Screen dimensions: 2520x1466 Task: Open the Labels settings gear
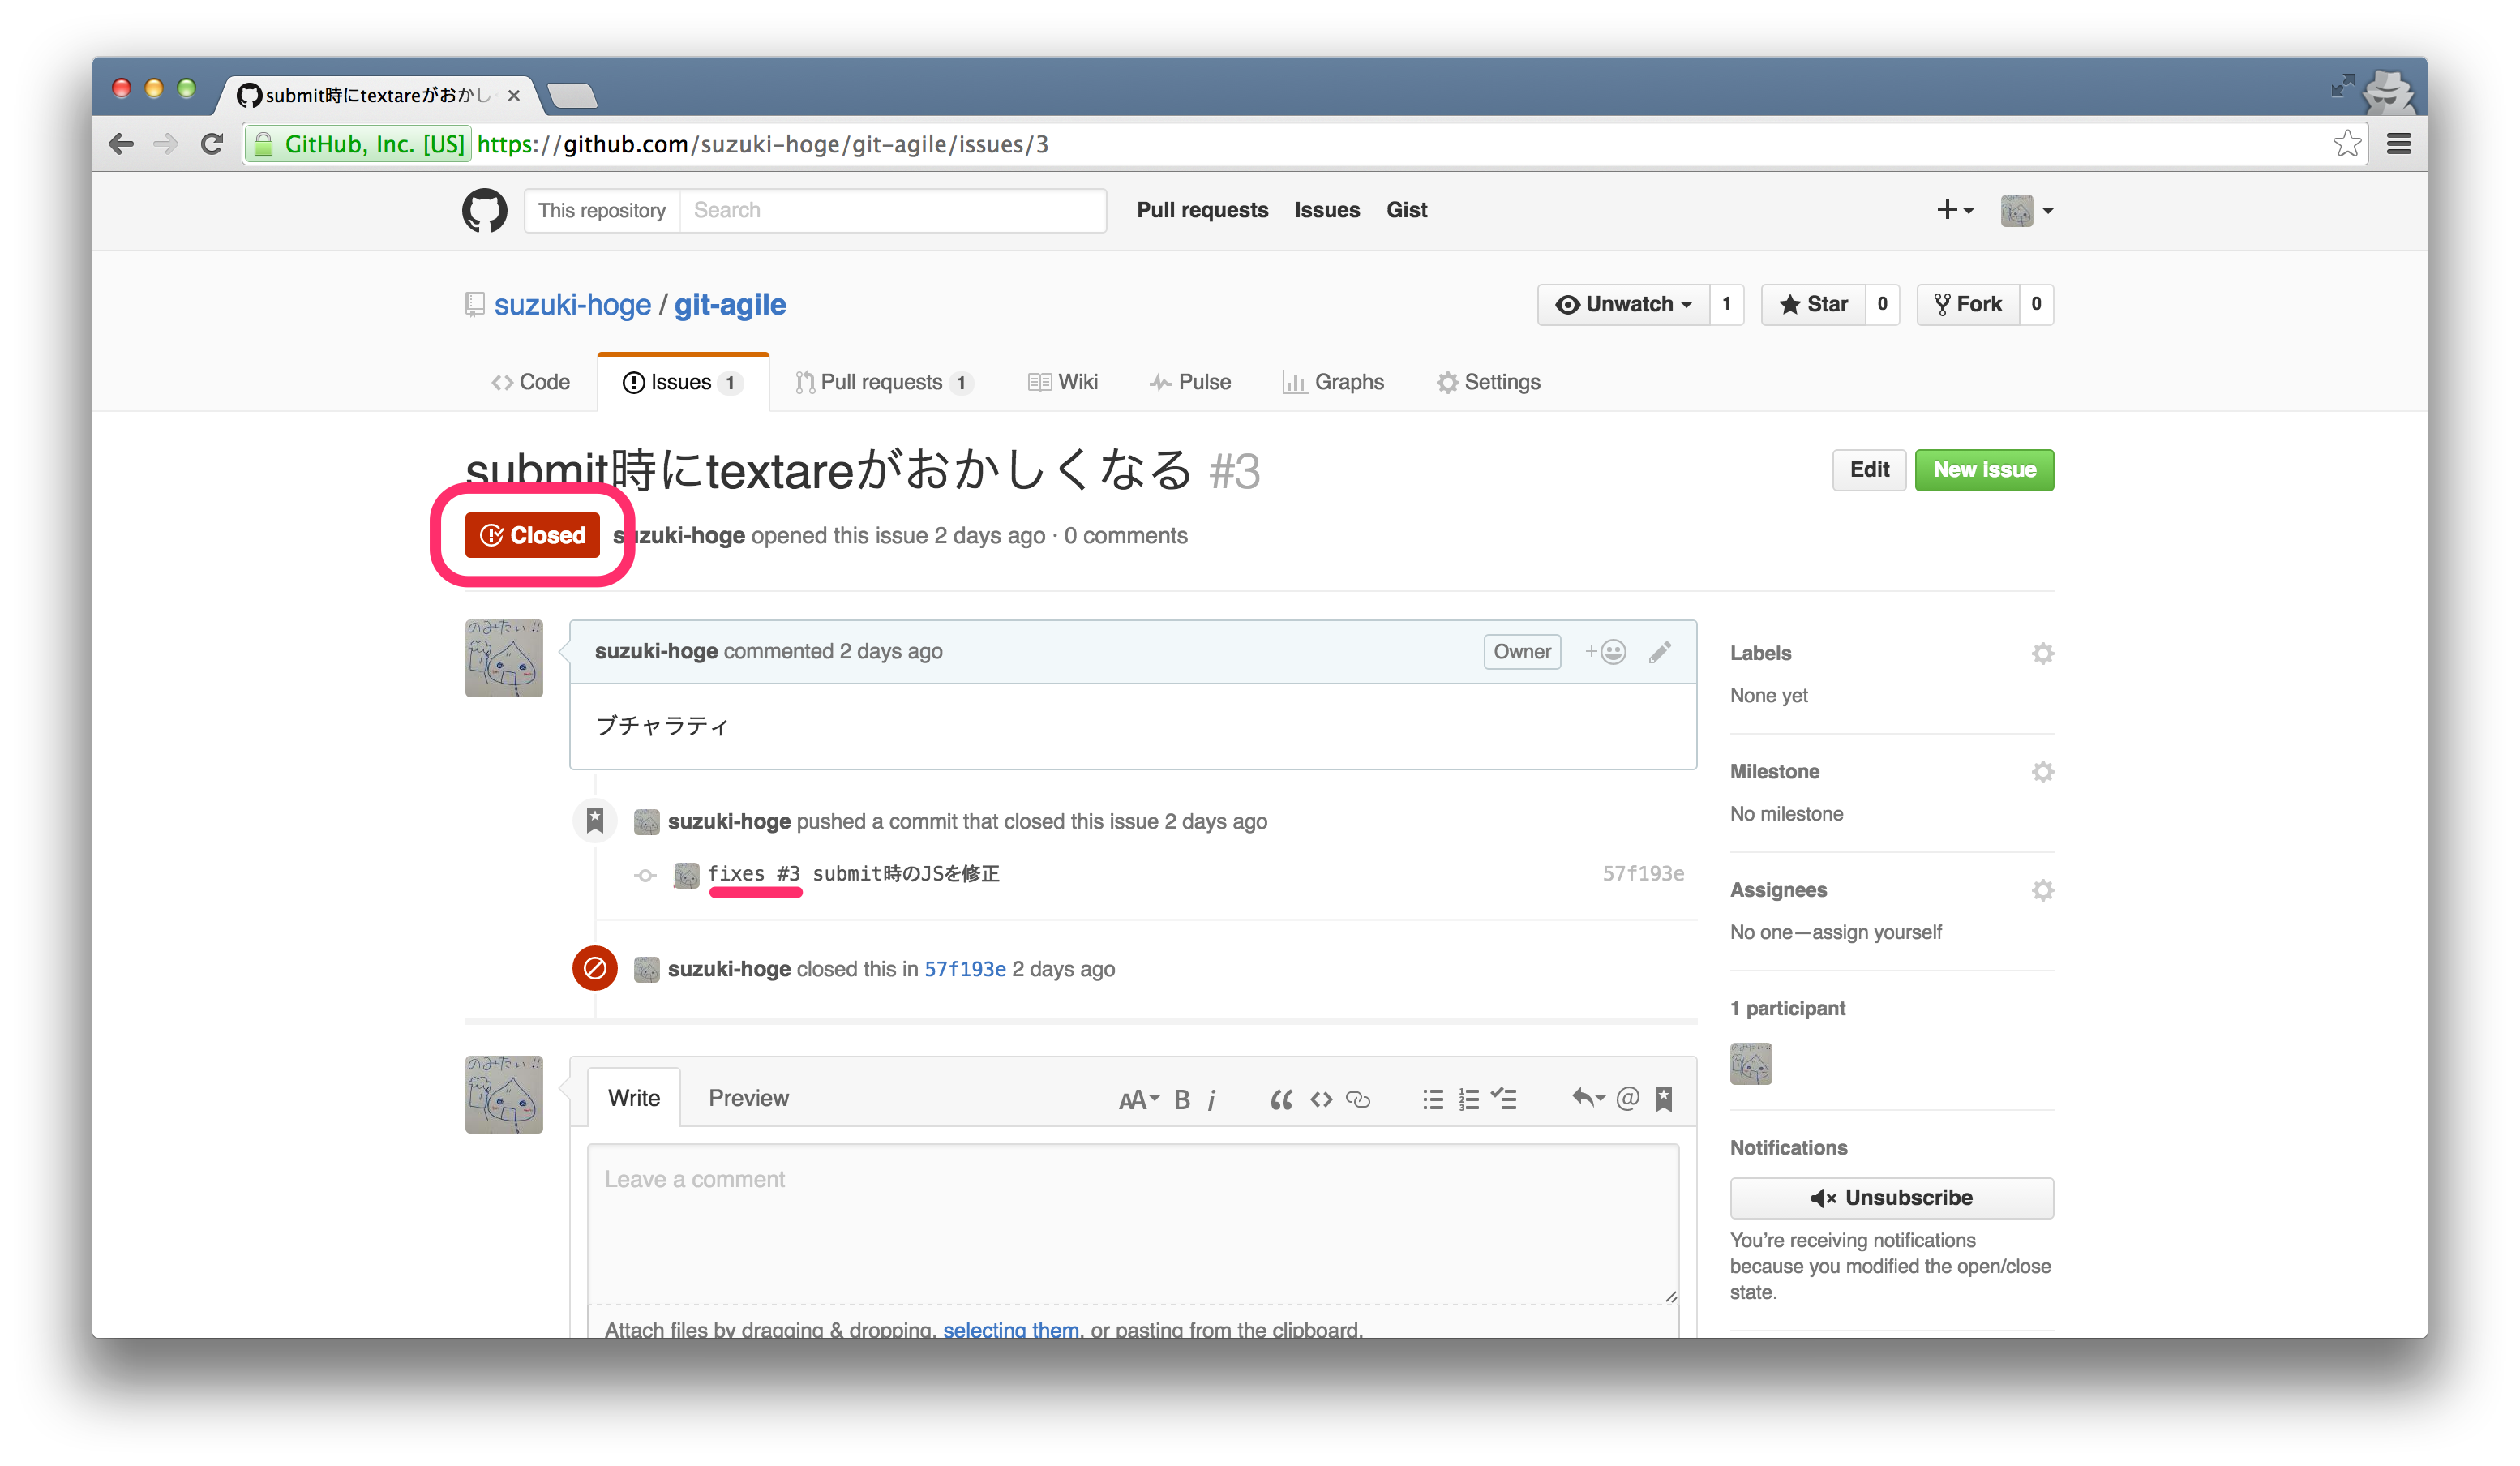click(x=2043, y=653)
